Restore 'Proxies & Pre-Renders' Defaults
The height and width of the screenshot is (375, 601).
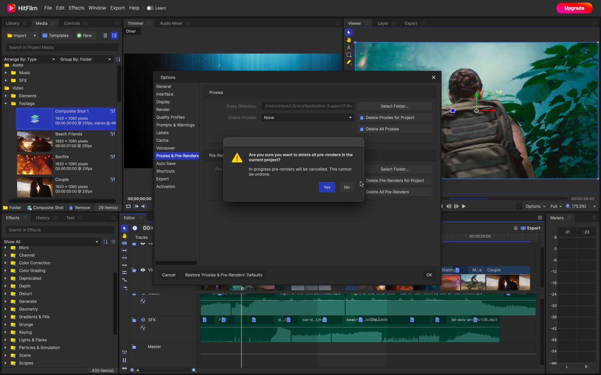pyautogui.click(x=224, y=275)
